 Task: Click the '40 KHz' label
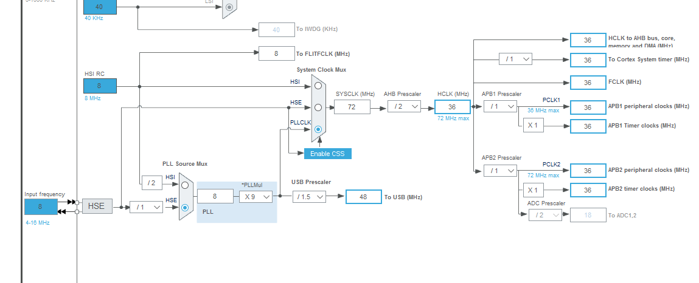tap(94, 18)
